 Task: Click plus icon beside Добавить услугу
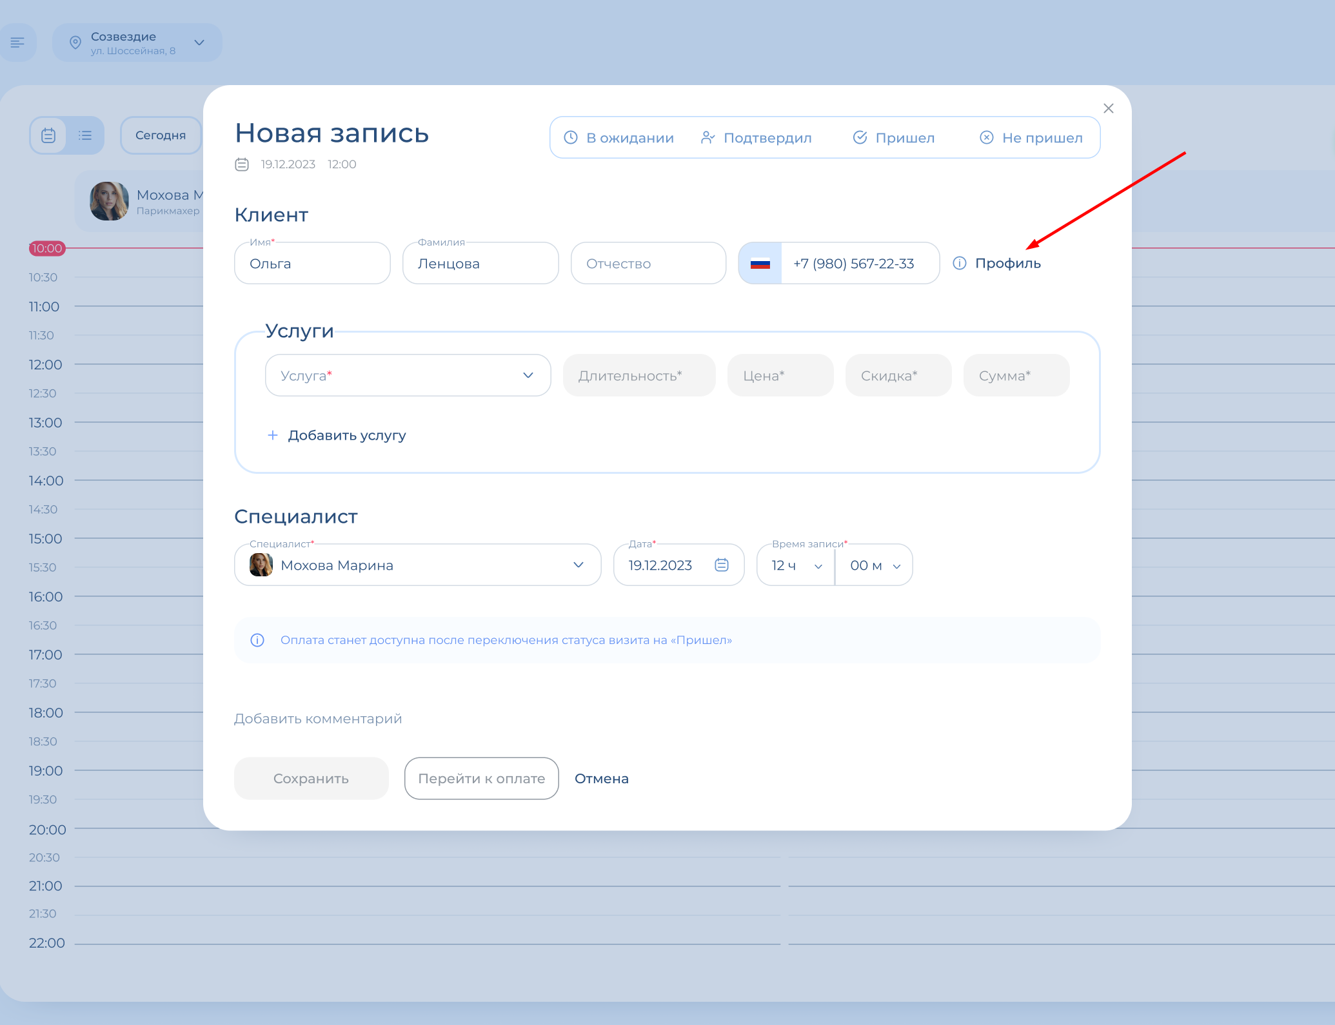273,435
